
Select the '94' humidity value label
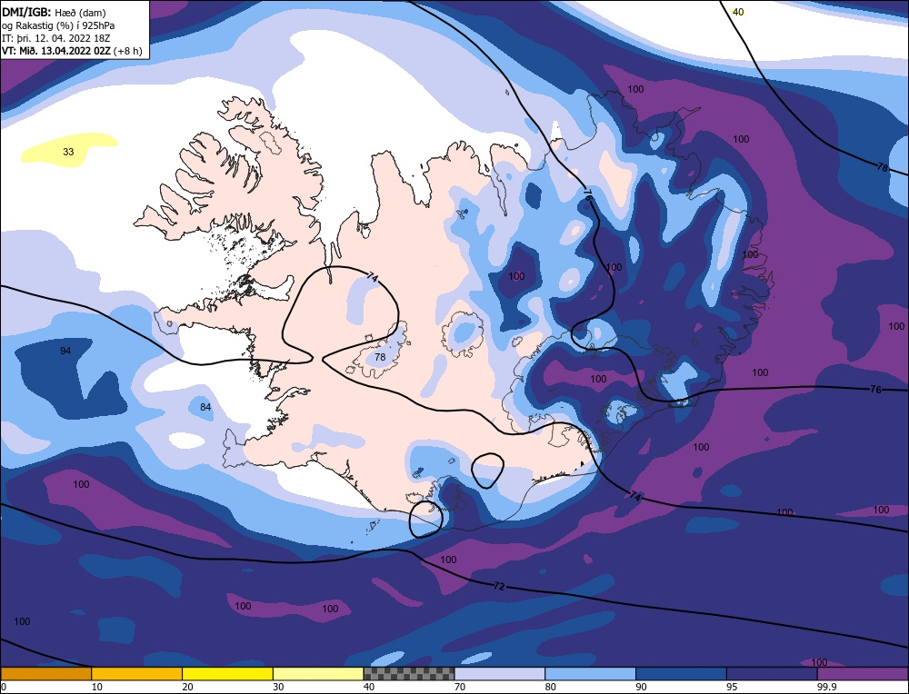click(65, 351)
